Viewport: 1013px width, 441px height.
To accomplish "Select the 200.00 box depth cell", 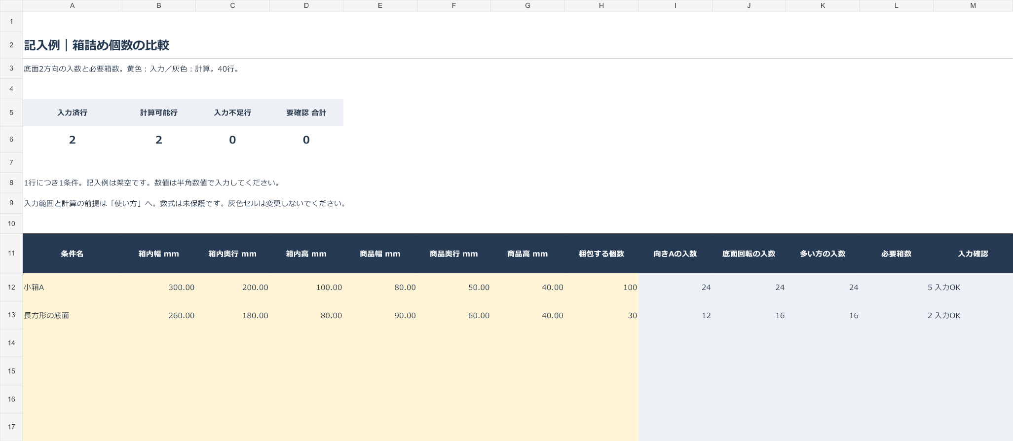I will 232,288.
